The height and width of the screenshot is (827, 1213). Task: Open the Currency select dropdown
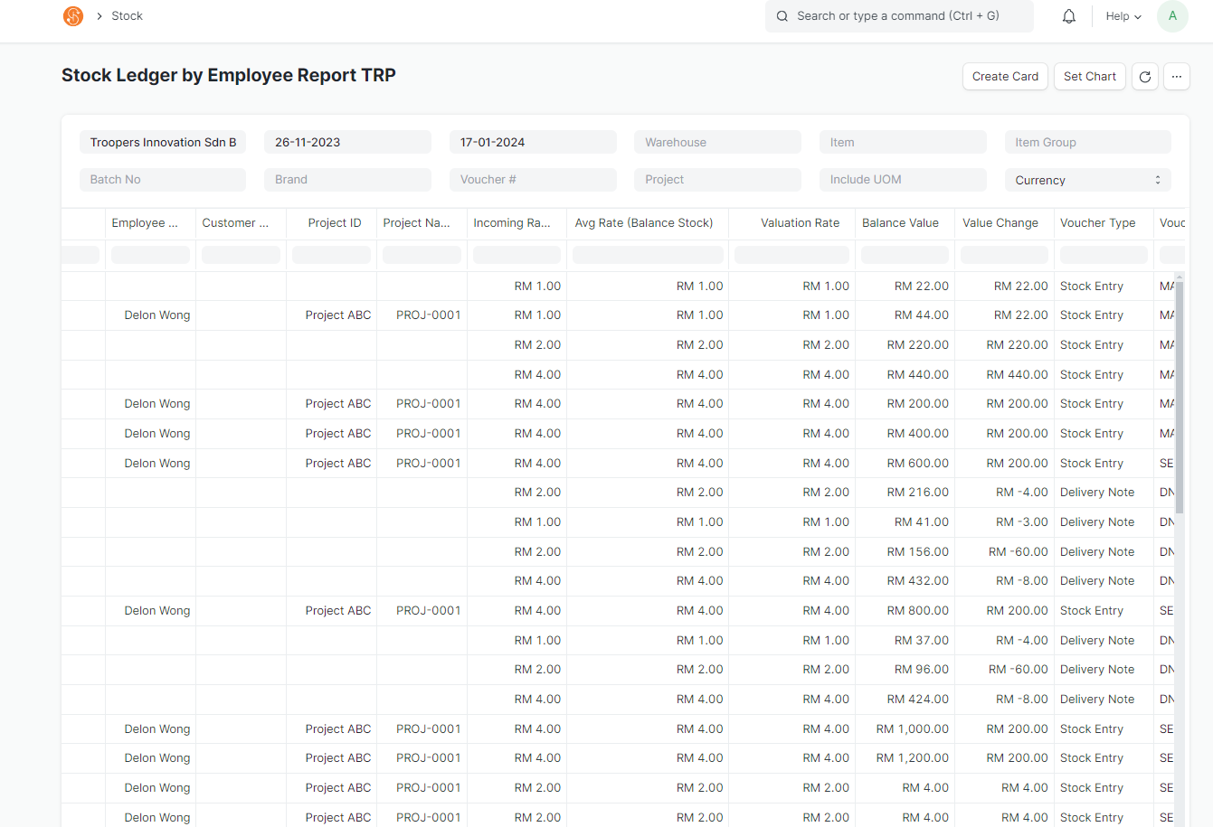click(x=1087, y=180)
